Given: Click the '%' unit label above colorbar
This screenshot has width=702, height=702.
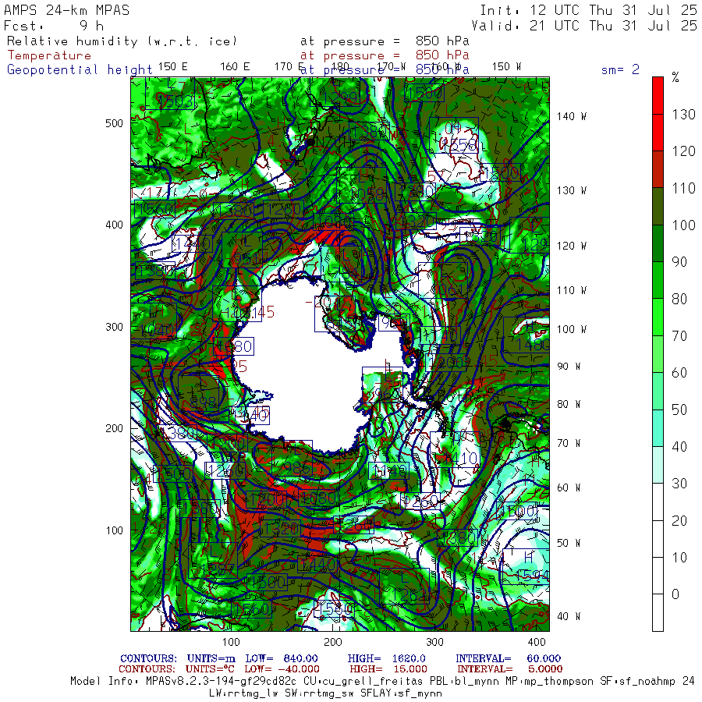Looking at the screenshot, I should 675,78.
